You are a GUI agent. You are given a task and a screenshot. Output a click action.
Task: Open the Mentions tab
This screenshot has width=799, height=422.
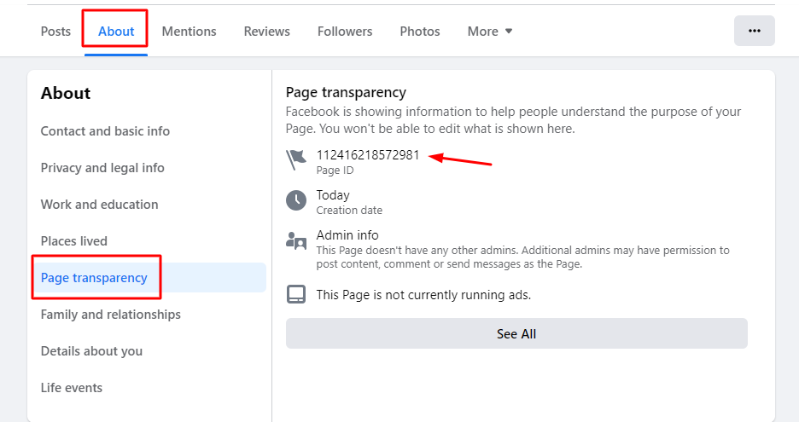click(189, 31)
